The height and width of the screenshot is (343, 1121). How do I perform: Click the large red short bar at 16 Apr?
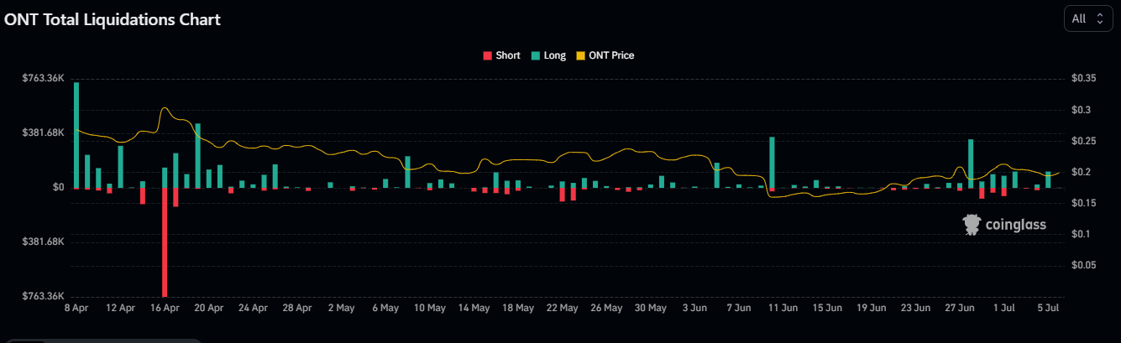click(x=165, y=242)
